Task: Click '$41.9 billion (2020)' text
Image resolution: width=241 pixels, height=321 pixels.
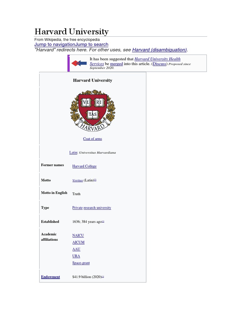Action: pos(87,277)
